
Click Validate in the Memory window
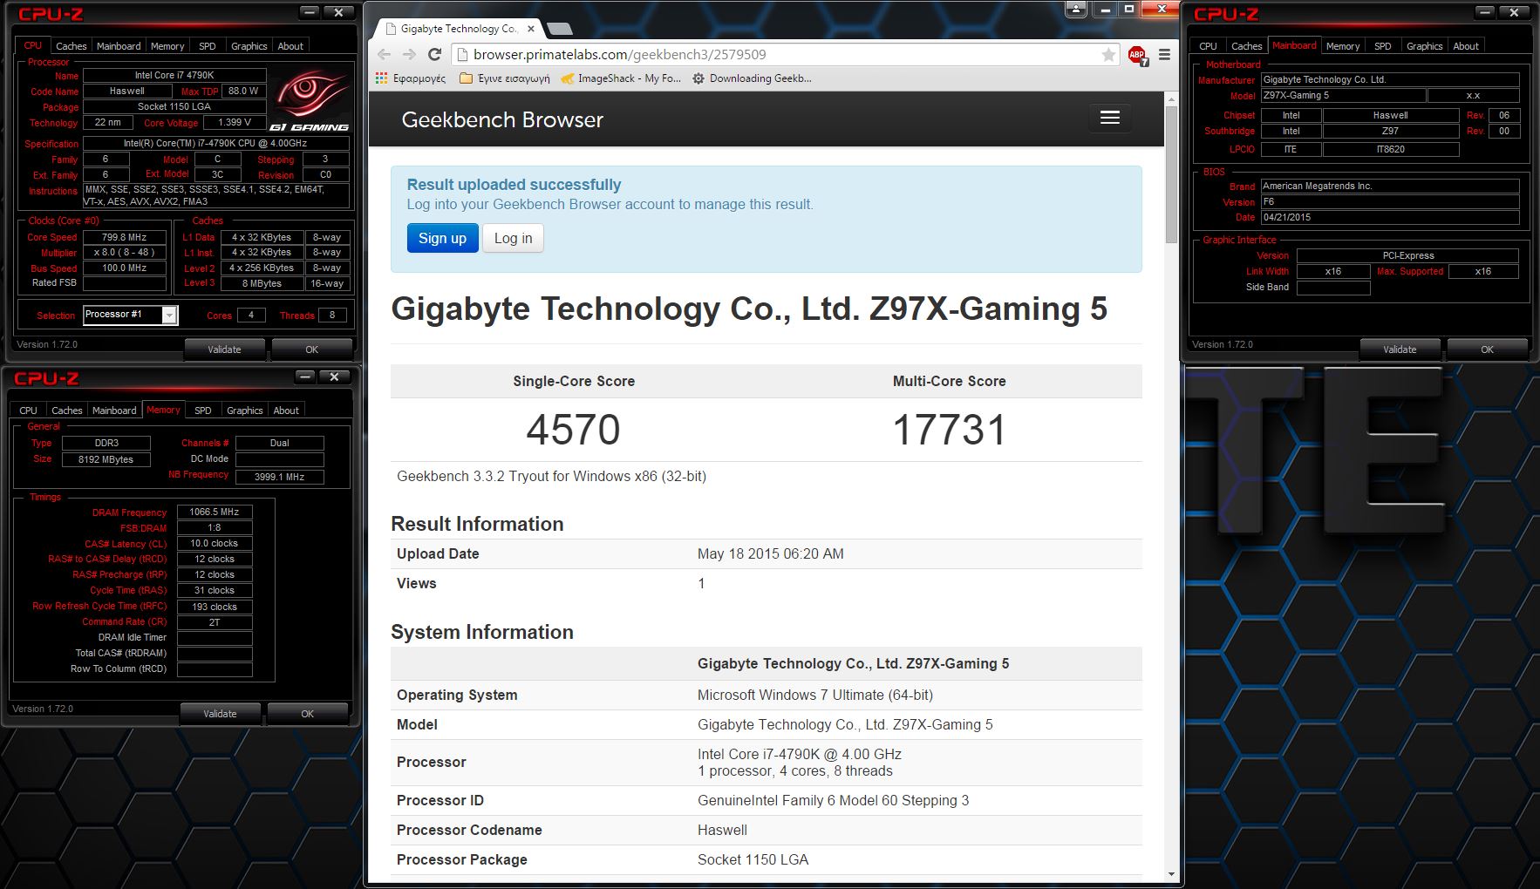[x=220, y=714]
